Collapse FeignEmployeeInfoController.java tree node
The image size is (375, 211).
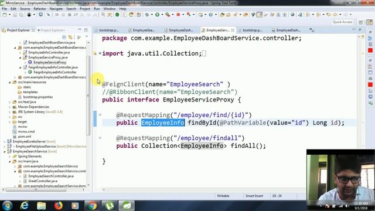(x=21, y=67)
